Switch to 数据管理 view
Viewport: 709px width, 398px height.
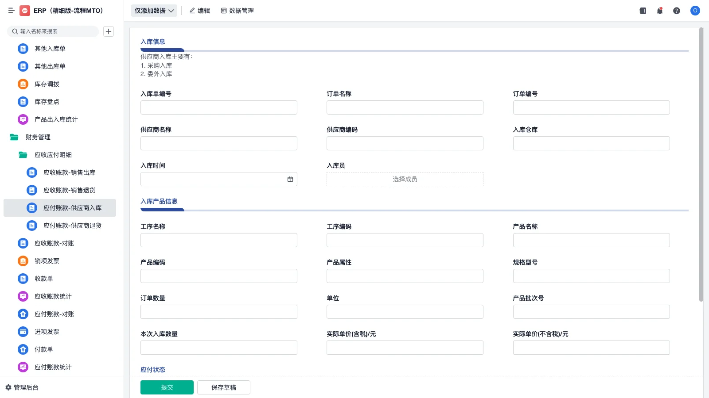[x=237, y=11]
